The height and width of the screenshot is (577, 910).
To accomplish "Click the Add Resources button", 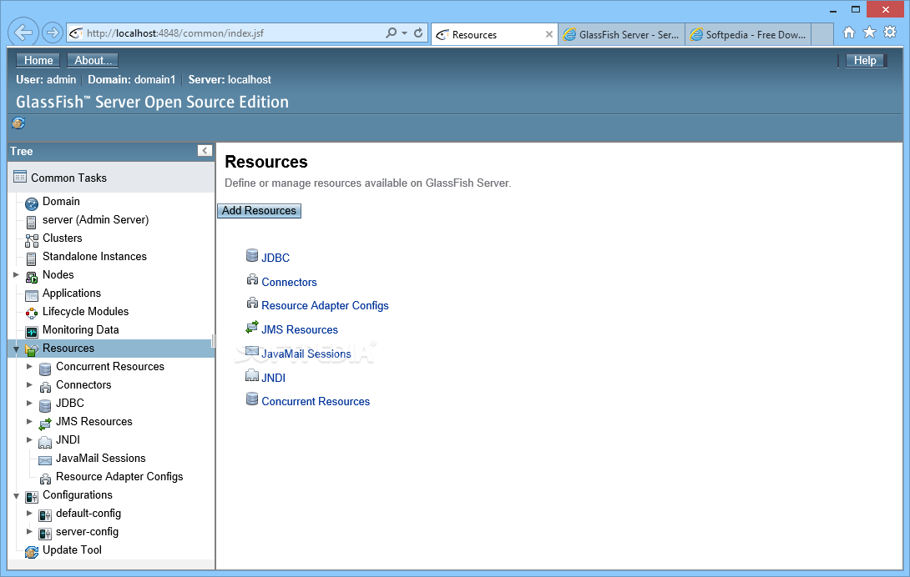I will (x=259, y=210).
